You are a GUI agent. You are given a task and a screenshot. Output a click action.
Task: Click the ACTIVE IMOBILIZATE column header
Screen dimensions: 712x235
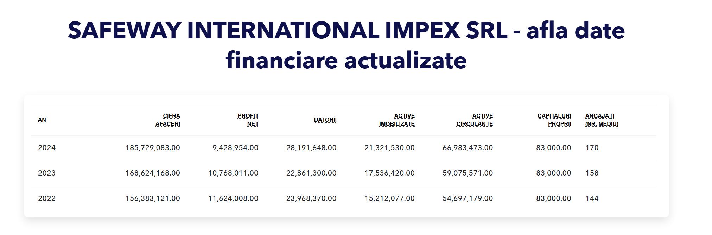click(x=397, y=120)
